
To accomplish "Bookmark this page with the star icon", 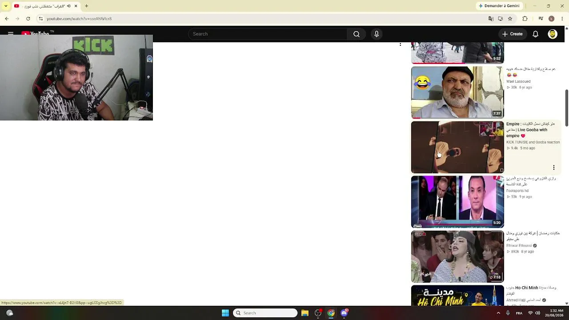I will [x=510, y=19].
